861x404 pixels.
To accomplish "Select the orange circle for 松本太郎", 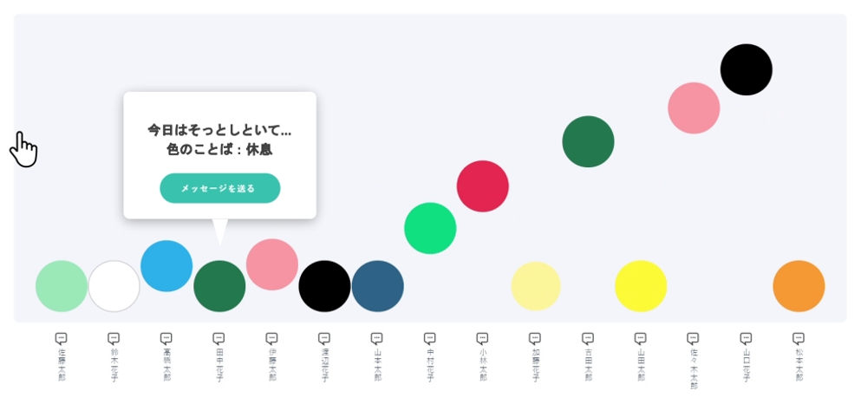I will pyautogui.click(x=799, y=286).
